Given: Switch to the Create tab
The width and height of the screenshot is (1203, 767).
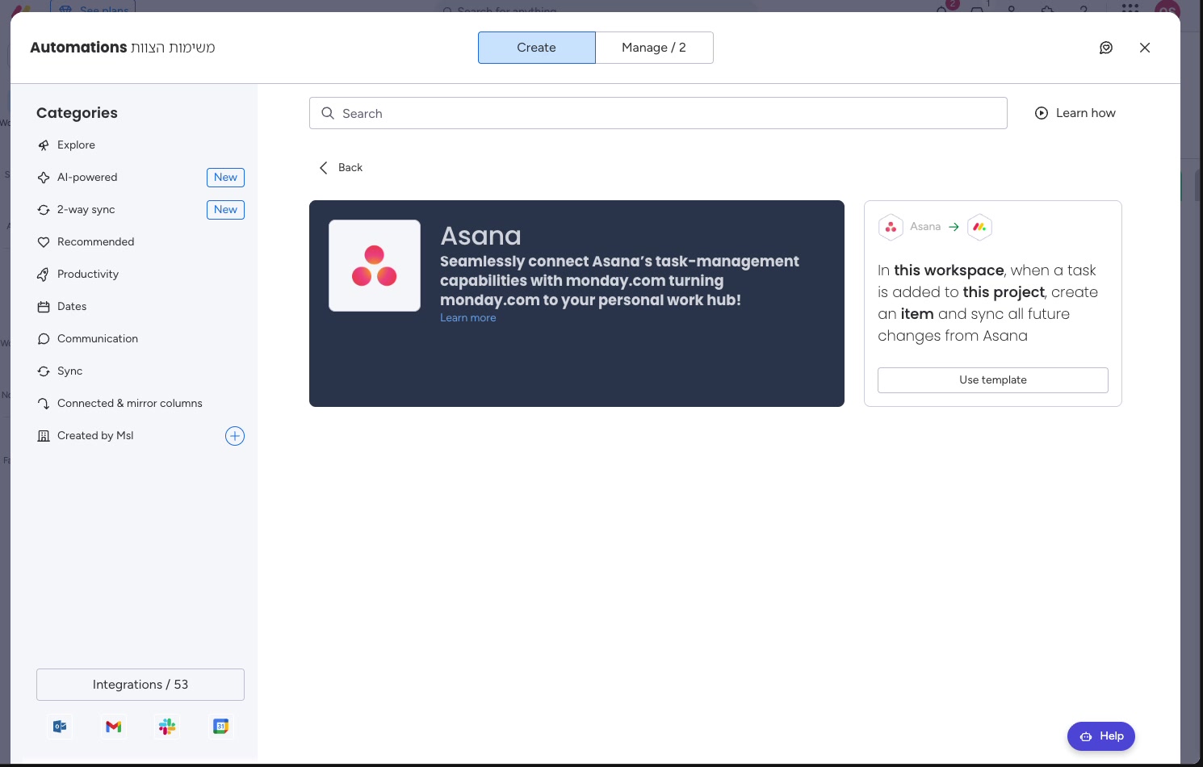Looking at the screenshot, I should tap(537, 48).
